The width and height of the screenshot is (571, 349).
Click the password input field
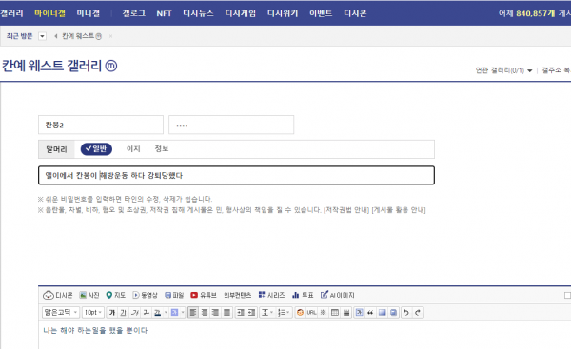click(231, 125)
